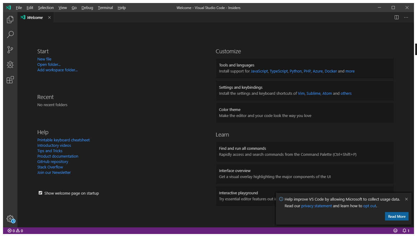Install JavaScript language support link
Screen dimensions: 417x237
(x=259, y=71)
